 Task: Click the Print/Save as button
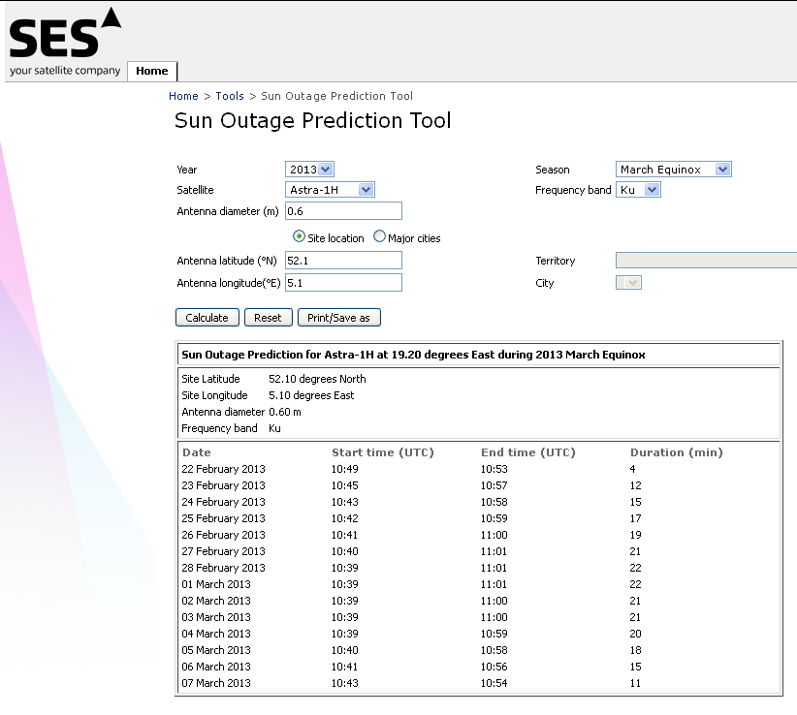point(338,318)
